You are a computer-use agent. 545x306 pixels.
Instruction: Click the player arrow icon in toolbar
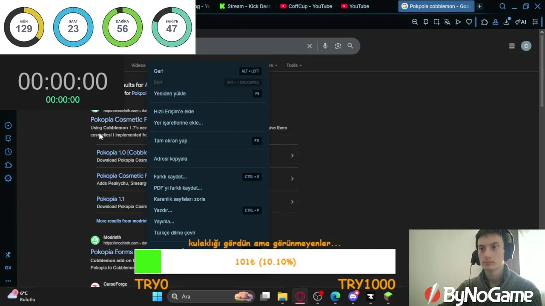coord(458,22)
